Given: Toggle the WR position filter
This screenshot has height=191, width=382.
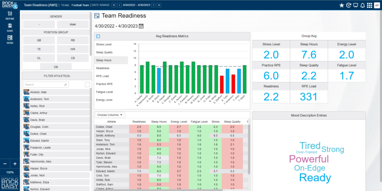Looking at the screenshot, I should click(73, 49).
